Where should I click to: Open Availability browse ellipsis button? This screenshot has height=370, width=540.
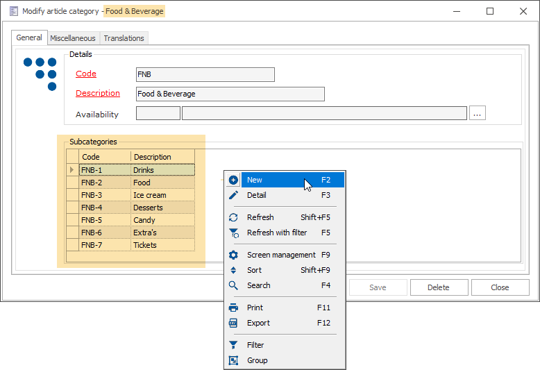[477, 113]
